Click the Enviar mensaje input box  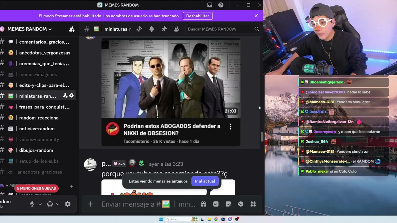coord(148,204)
